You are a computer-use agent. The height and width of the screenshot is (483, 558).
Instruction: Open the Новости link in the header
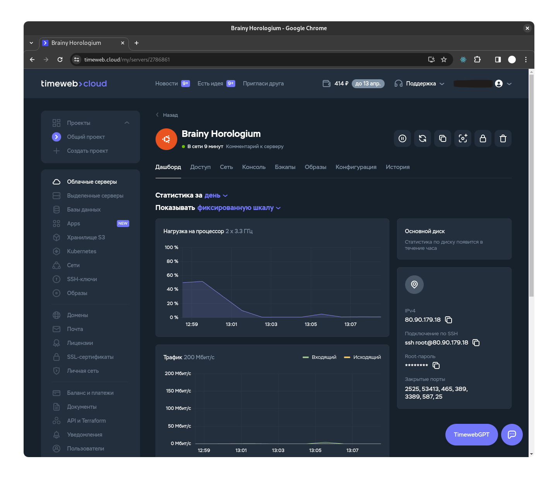click(x=166, y=84)
